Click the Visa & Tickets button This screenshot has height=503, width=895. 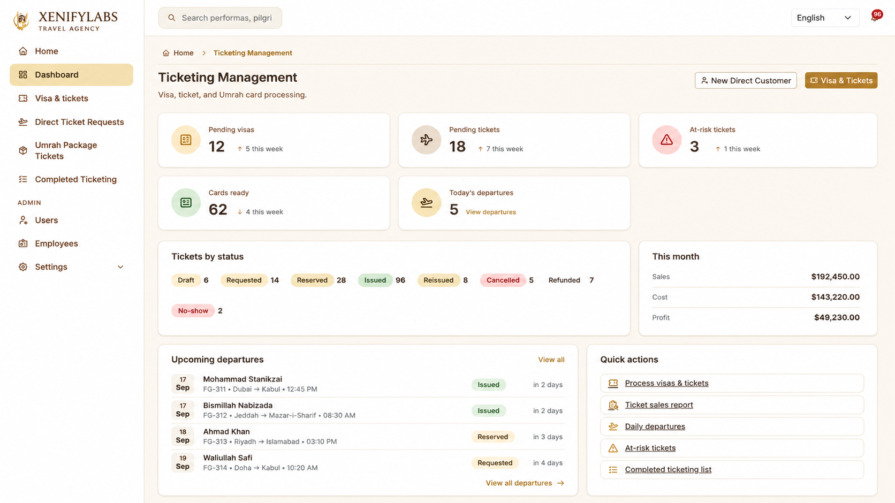841,80
